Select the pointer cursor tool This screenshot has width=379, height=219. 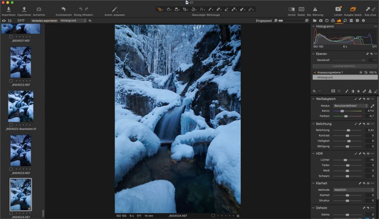160,9
